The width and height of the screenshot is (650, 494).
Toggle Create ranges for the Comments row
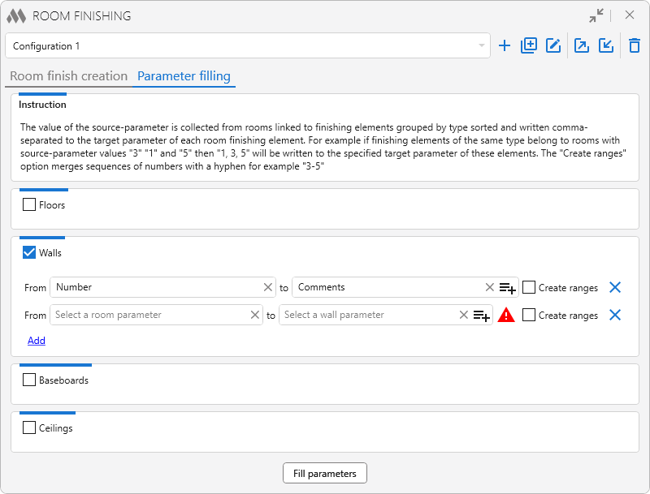pos(529,287)
